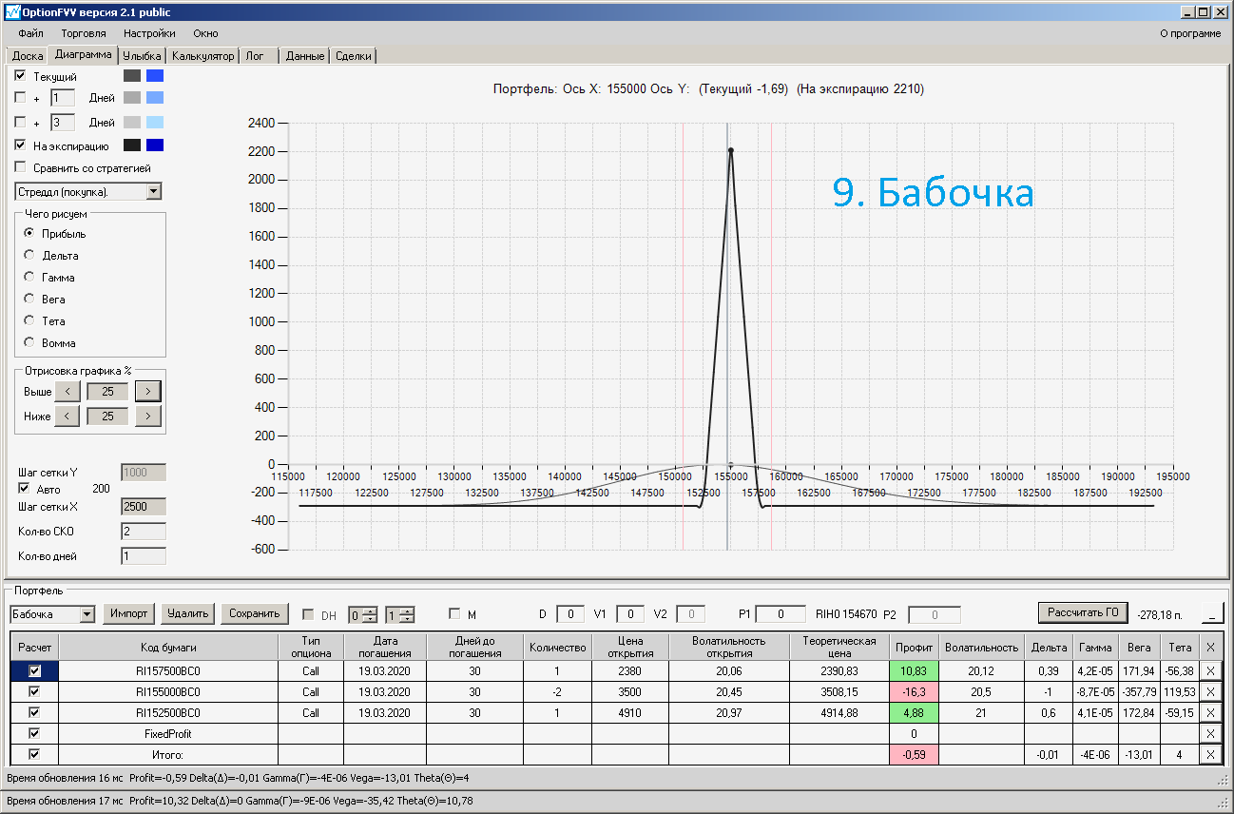1234x814 pixels.
Task: Enable 'Сравнить со стратегией' checkbox
Action: pyautogui.click(x=20, y=167)
